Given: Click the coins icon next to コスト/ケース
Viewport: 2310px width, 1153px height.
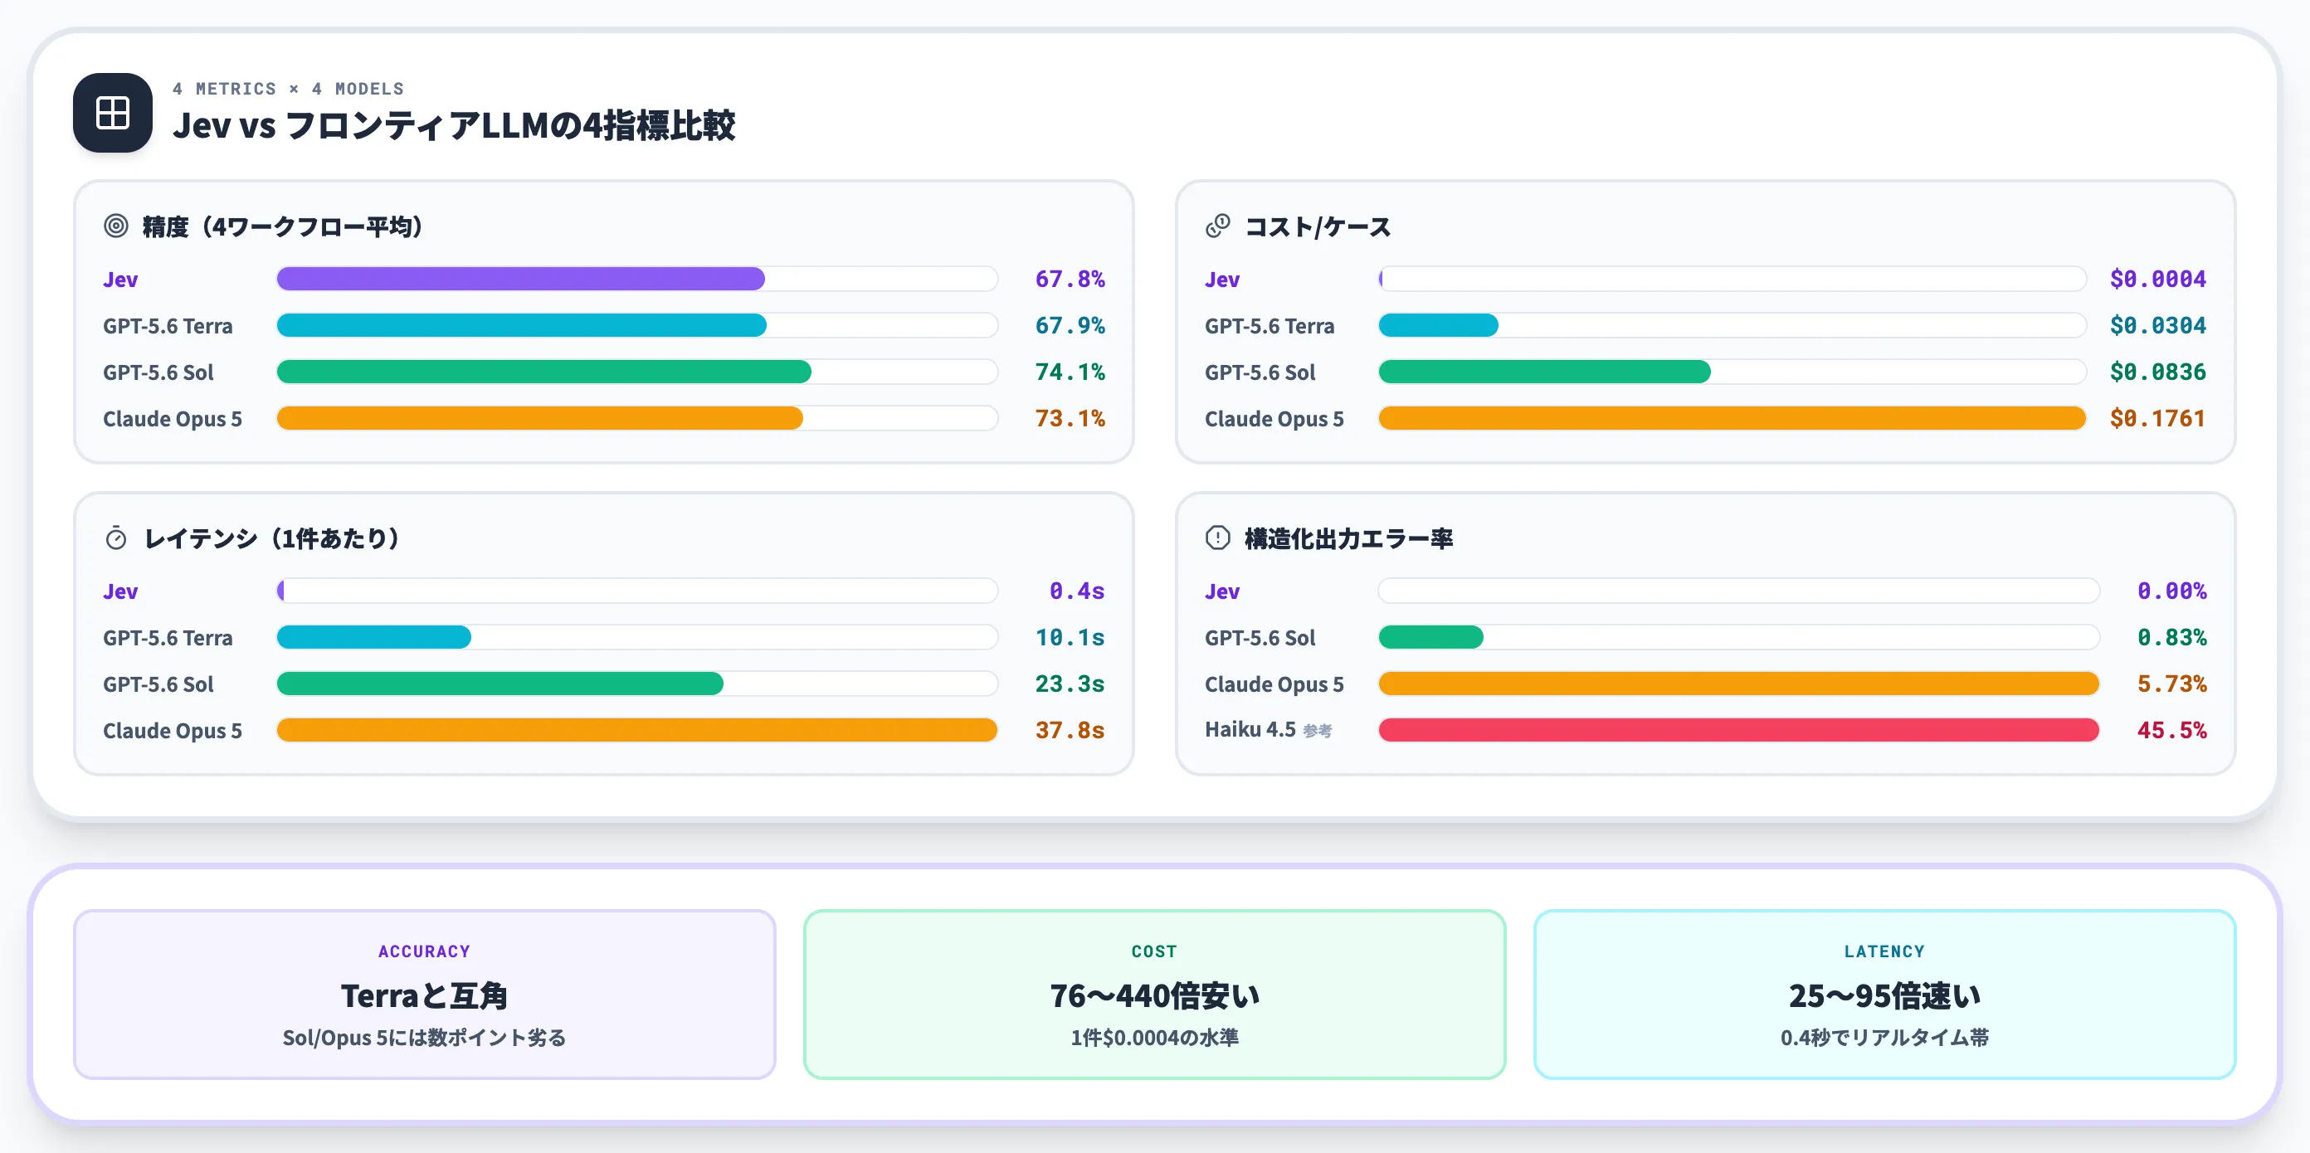Looking at the screenshot, I should (1217, 226).
